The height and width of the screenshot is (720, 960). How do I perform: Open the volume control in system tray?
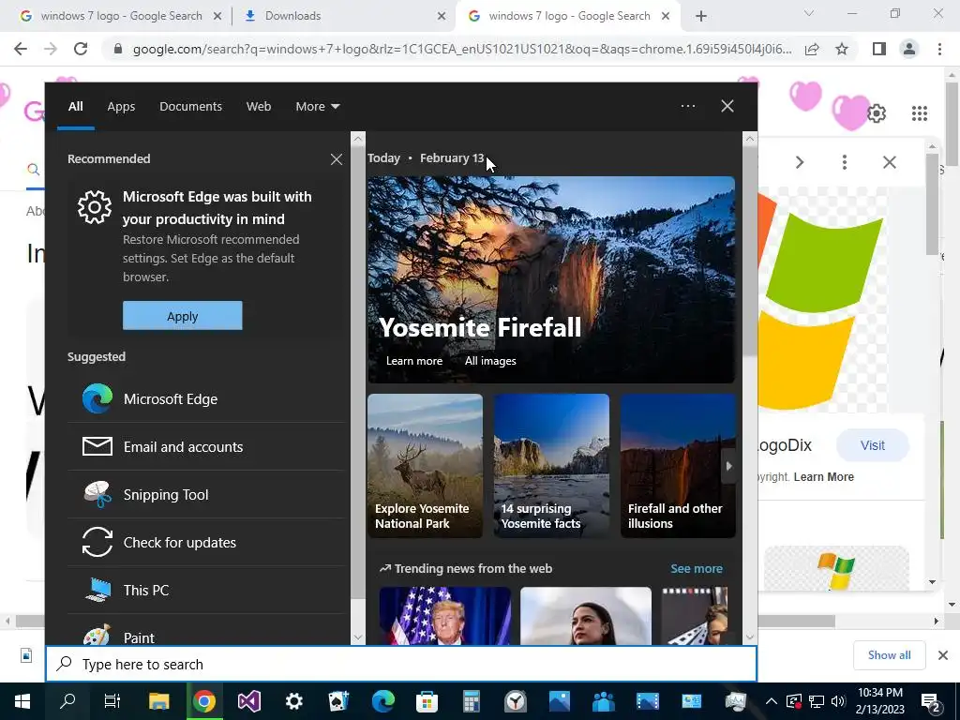[x=838, y=701]
